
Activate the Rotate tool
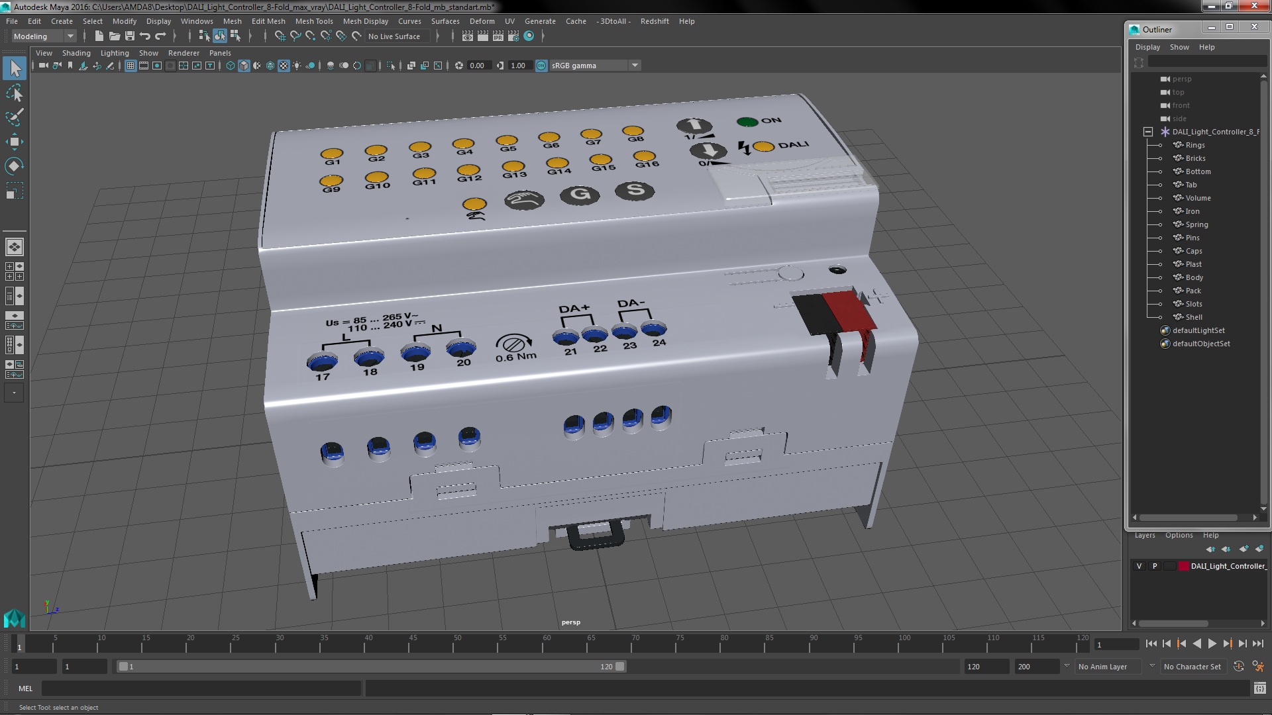tap(15, 166)
